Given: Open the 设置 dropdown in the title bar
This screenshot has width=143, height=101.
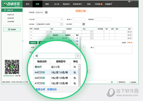Looking at the screenshot, I should coord(130,2).
